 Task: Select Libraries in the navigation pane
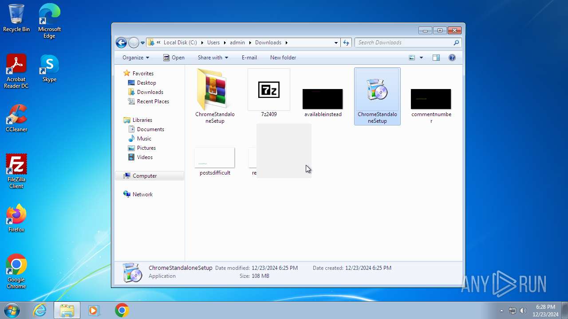[142, 120]
